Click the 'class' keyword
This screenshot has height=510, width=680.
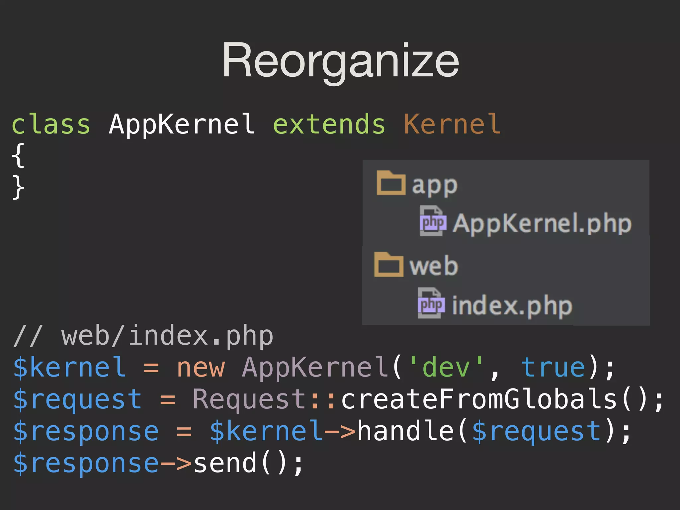(x=51, y=124)
